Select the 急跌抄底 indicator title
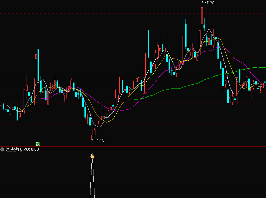Screen dimensions: 266x198 [x=14, y=149]
